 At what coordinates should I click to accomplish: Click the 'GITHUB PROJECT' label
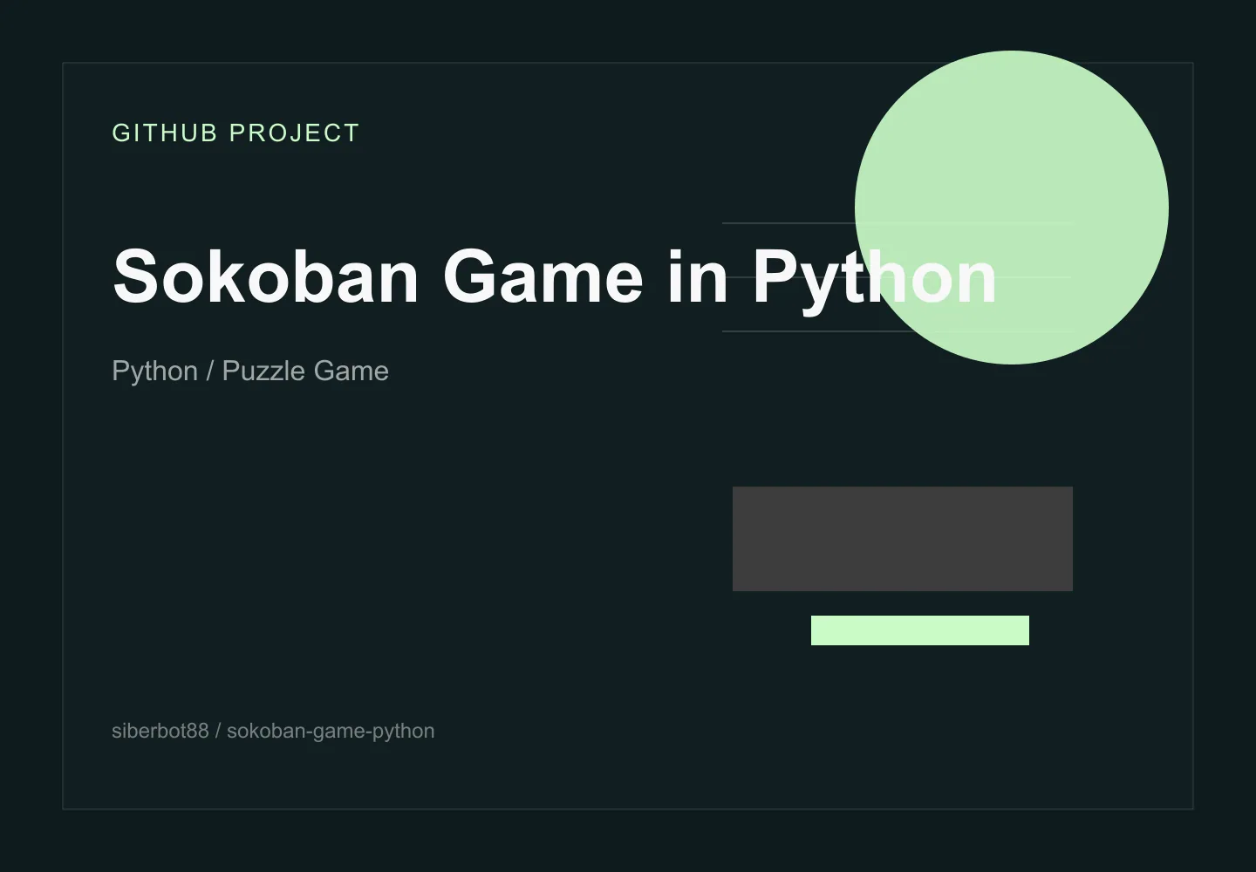235,133
